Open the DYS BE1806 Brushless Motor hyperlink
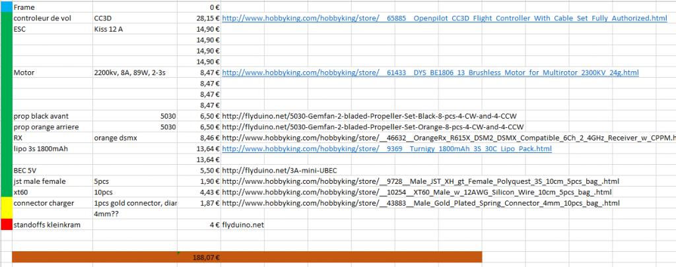This screenshot has width=676, height=267. tap(430, 73)
